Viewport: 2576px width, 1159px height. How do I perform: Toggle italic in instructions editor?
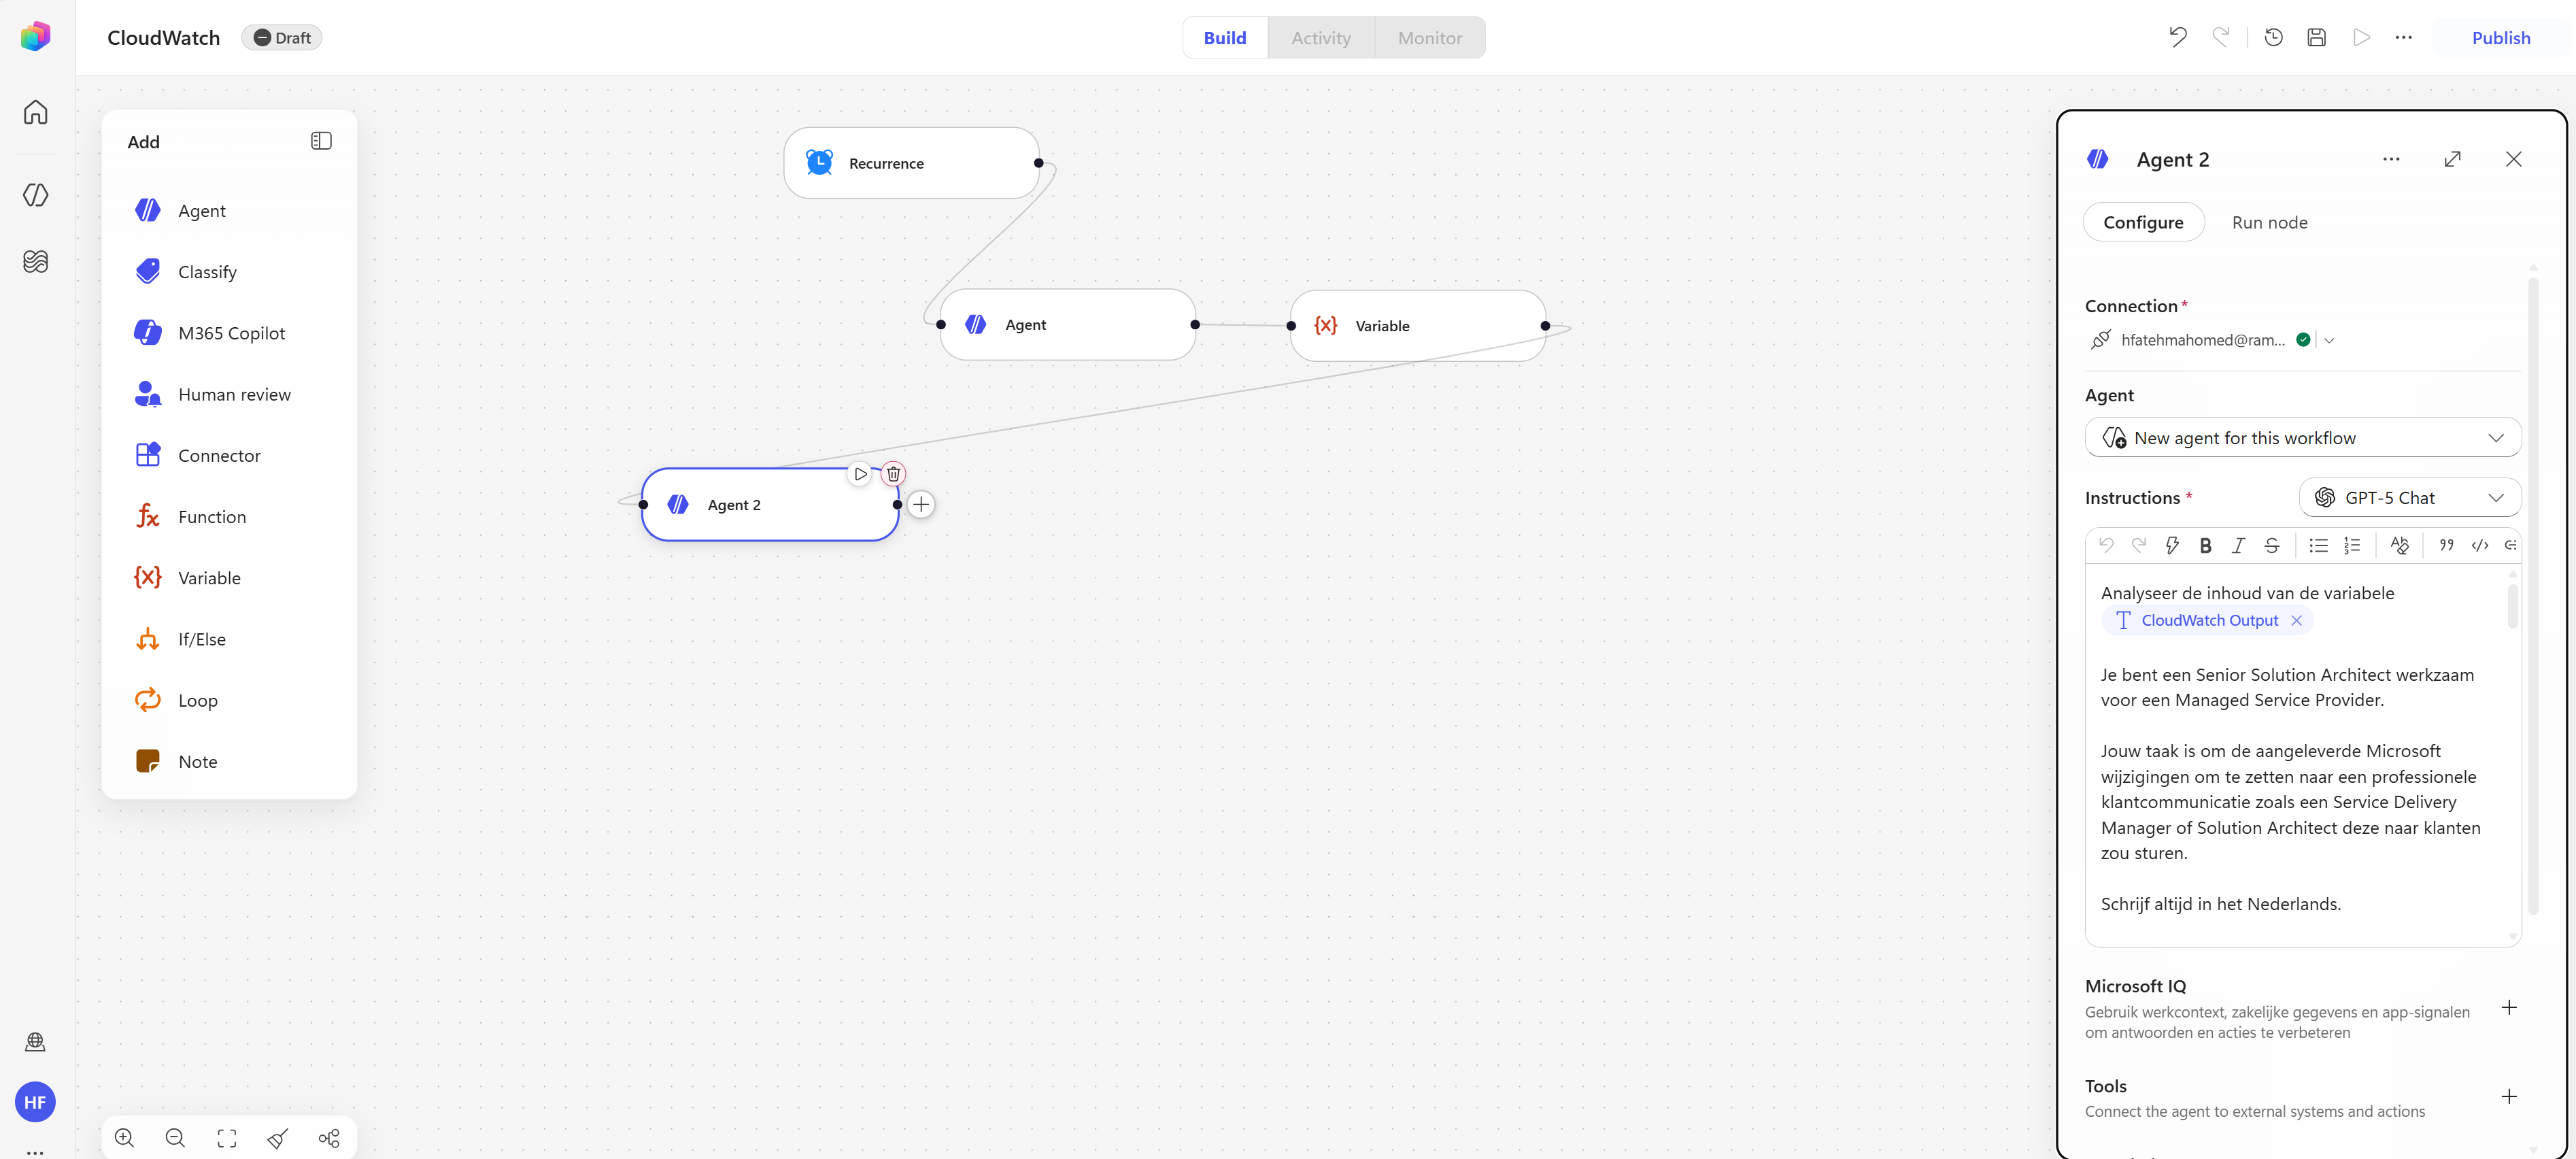coord(2238,545)
